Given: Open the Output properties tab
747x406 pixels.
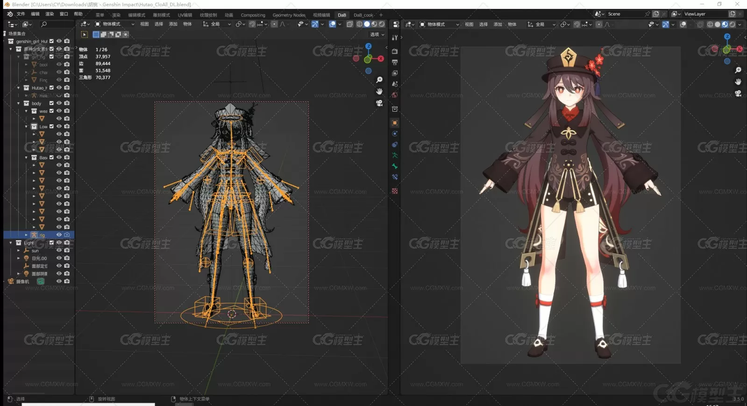Looking at the screenshot, I should 395,62.
